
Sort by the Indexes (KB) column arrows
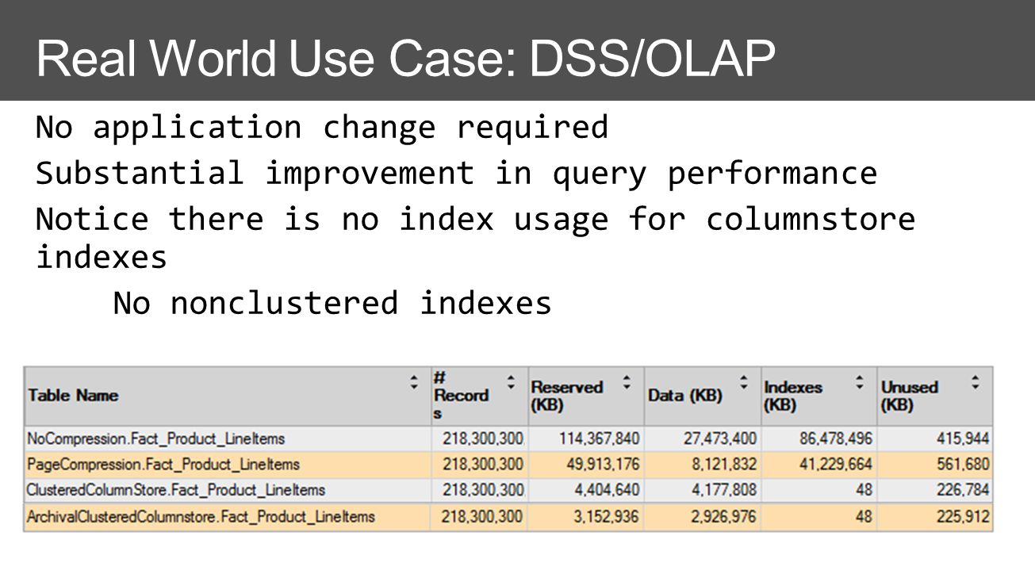[x=860, y=381]
